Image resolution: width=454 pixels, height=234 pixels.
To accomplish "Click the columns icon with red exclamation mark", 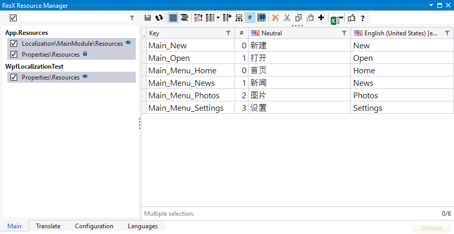I will [x=198, y=18].
